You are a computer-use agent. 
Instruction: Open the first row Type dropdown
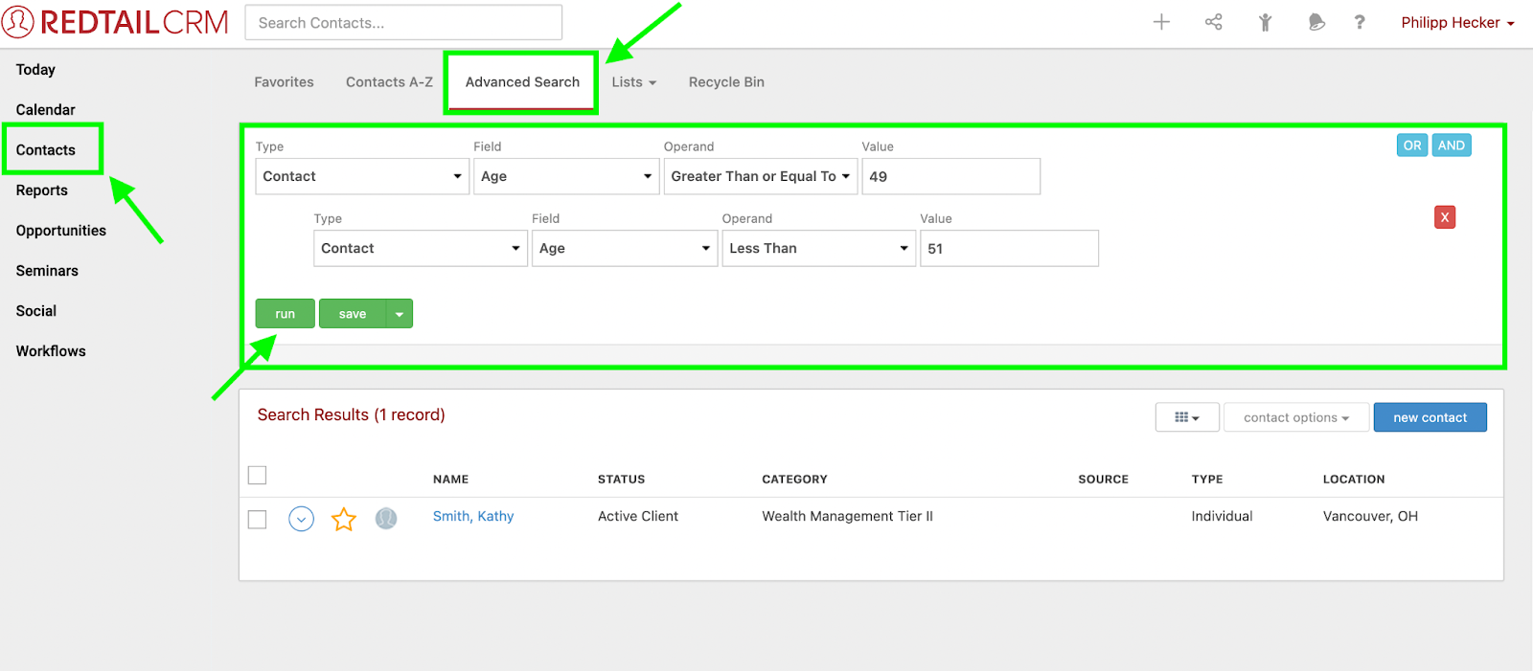click(362, 176)
